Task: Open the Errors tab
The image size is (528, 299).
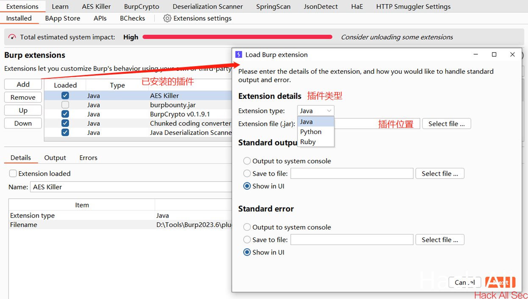Action: coord(88,158)
